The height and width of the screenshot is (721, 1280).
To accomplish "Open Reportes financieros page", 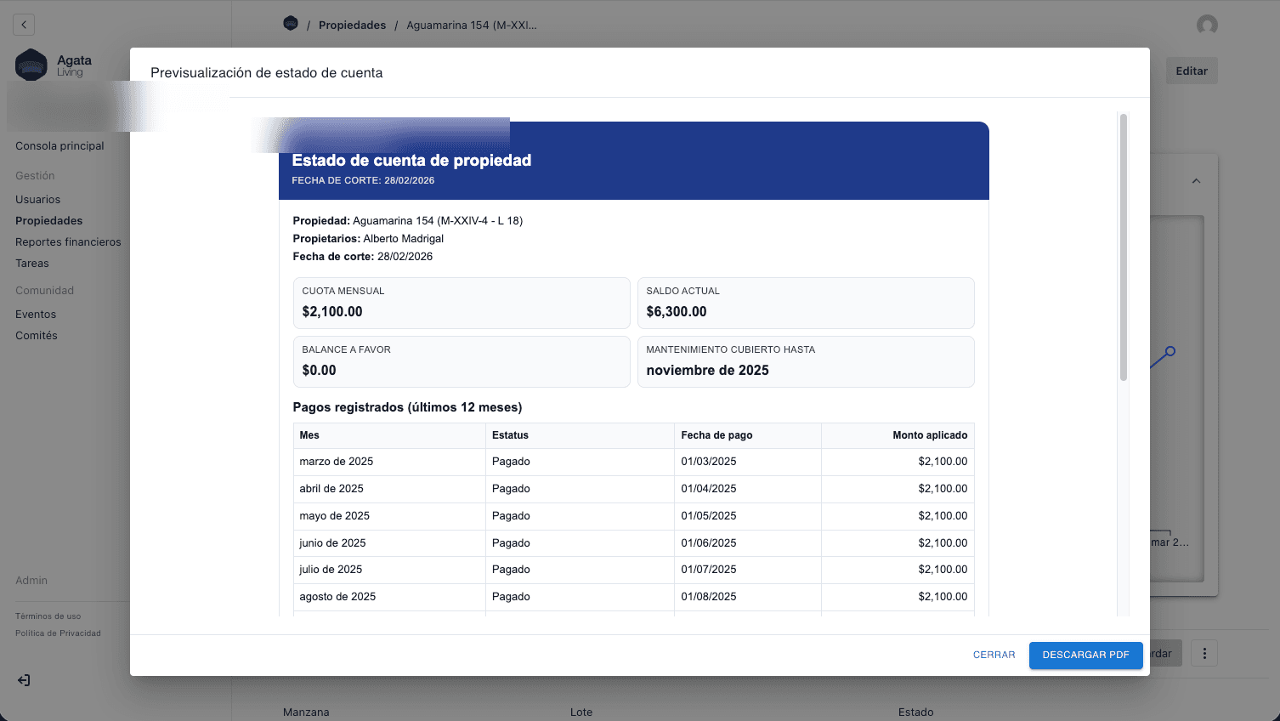I will tap(68, 242).
